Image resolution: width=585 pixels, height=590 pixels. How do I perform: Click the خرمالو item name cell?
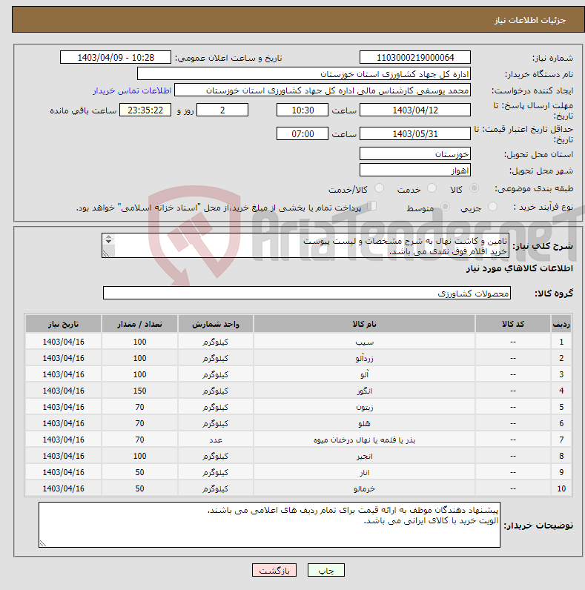[364, 488]
